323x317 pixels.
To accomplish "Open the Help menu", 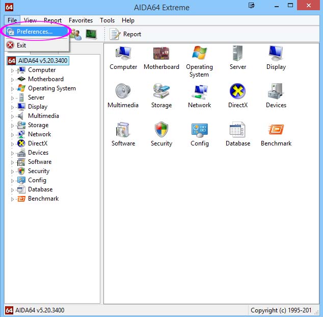I will click(128, 20).
